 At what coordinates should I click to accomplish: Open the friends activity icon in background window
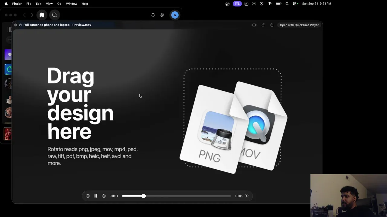162,15
